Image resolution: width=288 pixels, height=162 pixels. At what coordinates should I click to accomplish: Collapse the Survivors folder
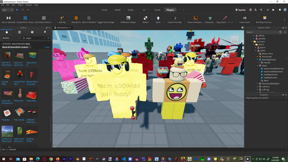[x=252, y=42]
